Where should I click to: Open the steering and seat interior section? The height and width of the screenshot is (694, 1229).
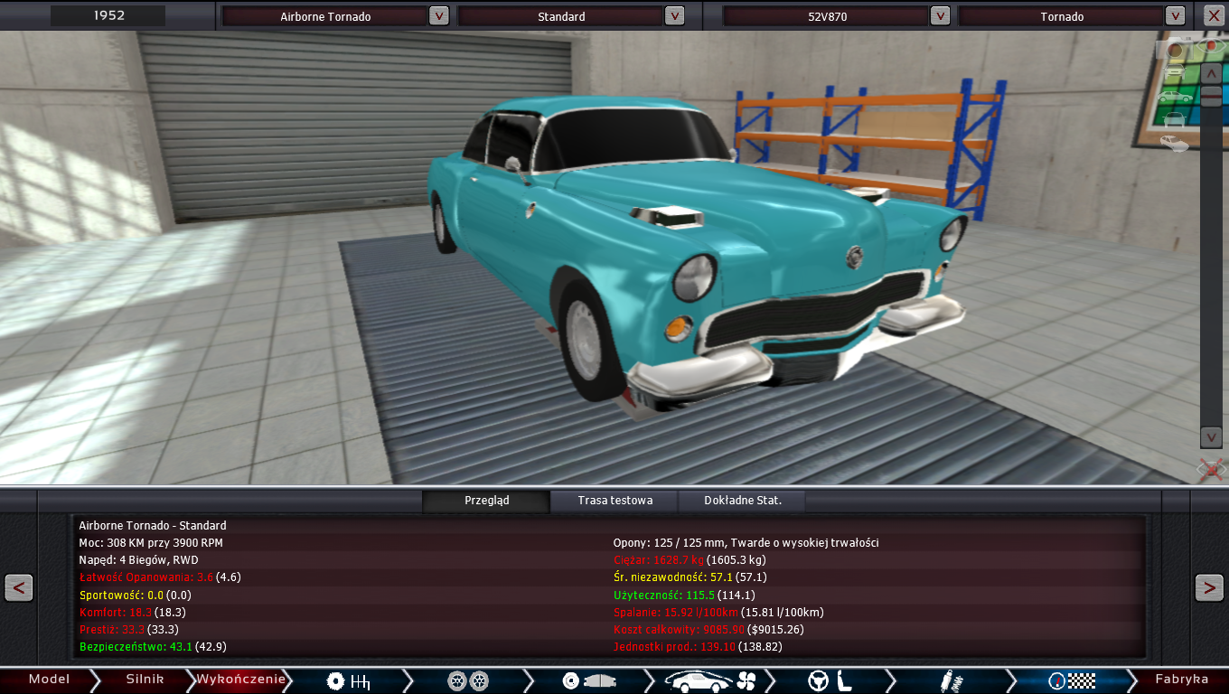click(830, 680)
